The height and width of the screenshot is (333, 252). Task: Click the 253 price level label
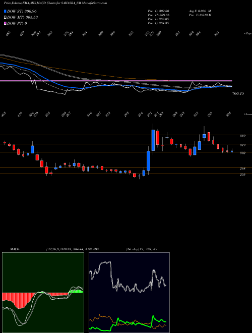[242, 175]
